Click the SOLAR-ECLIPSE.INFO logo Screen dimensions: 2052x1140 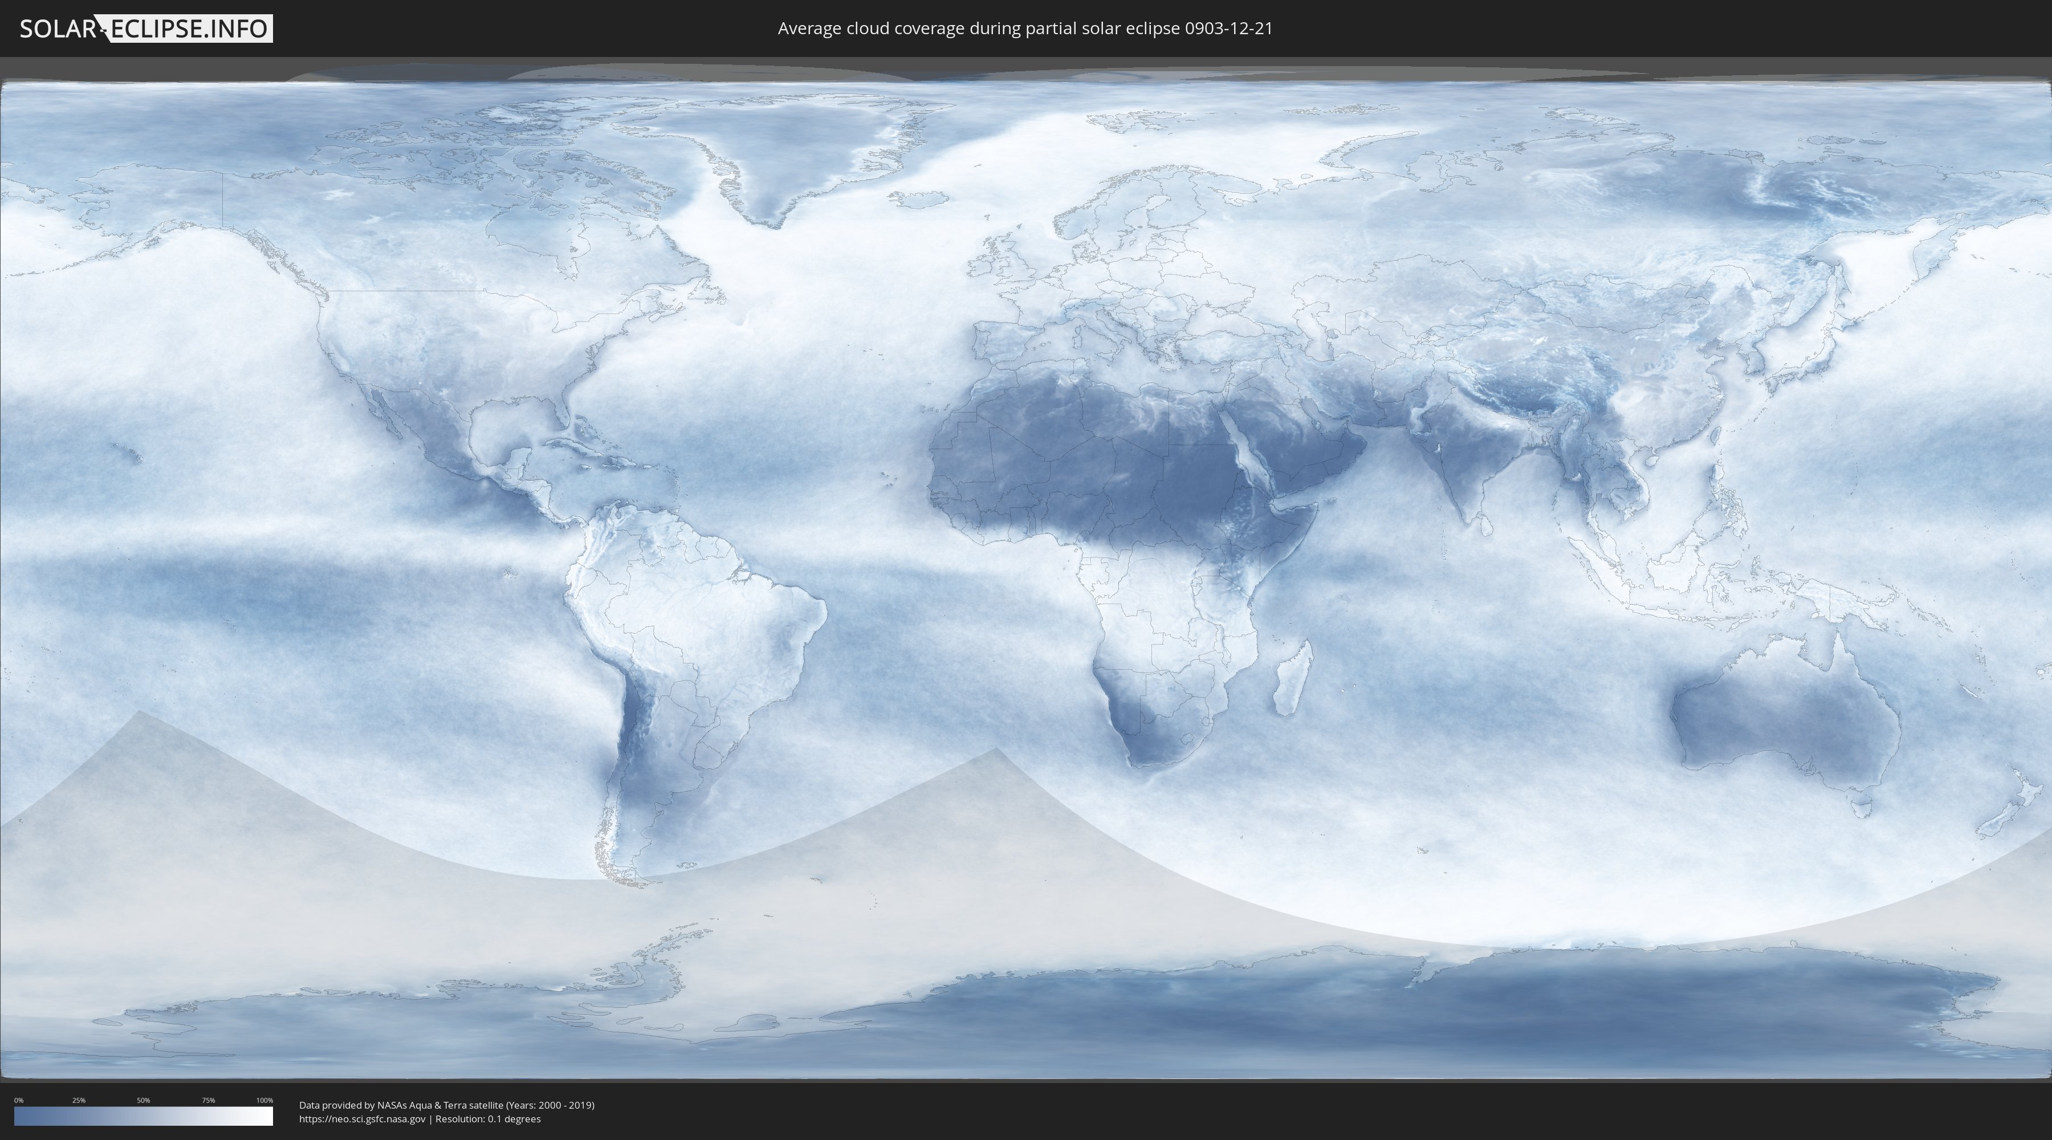[145, 28]
